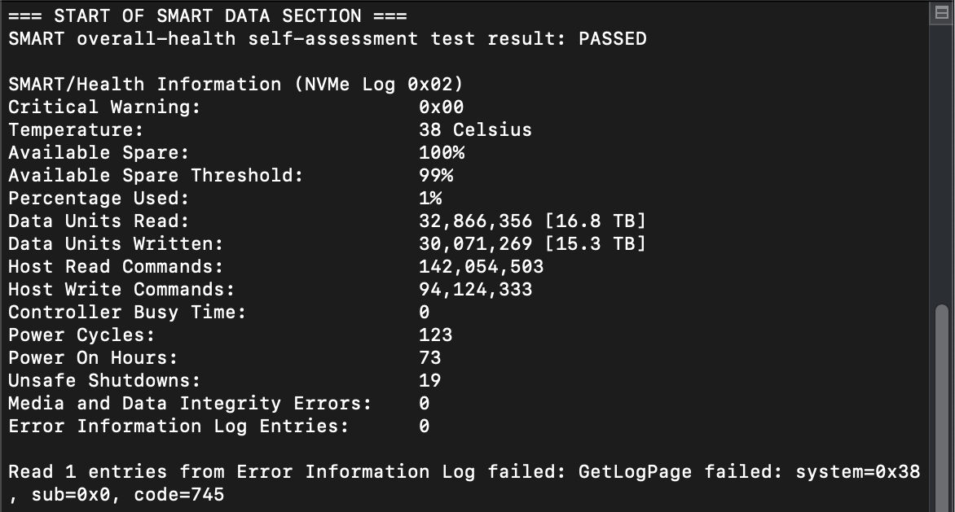The image size is (955, 512).
Task: Click the Available Spare 100% value
Action: [441, 152]
